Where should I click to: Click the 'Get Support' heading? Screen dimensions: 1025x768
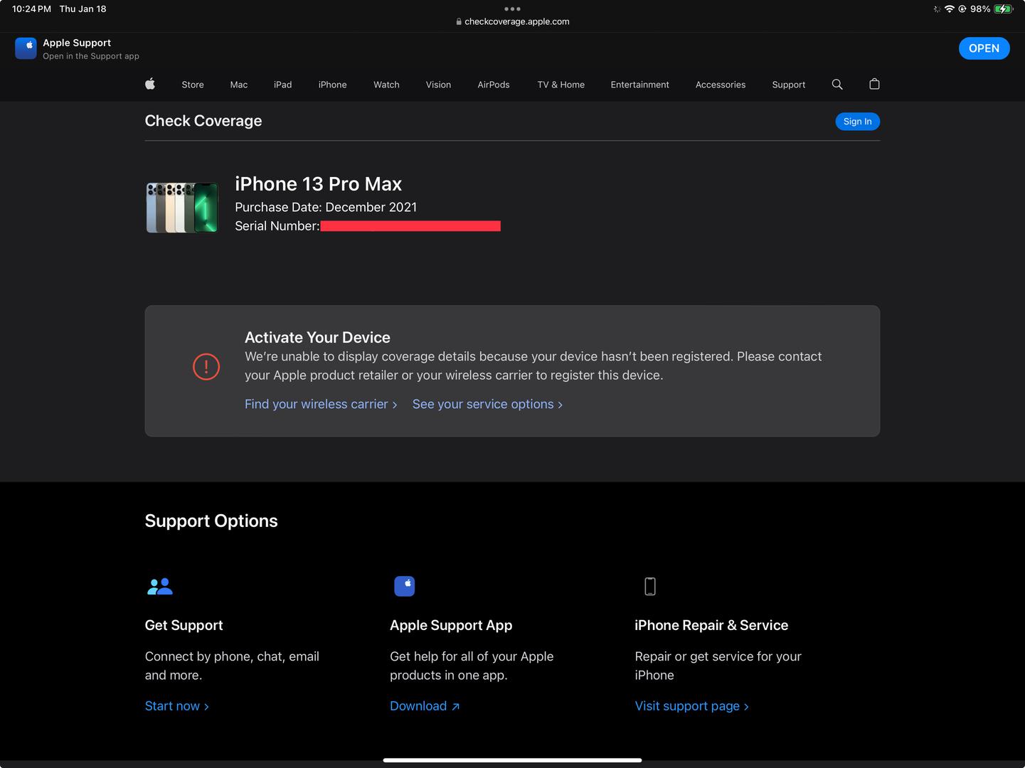tap(184, 625)
